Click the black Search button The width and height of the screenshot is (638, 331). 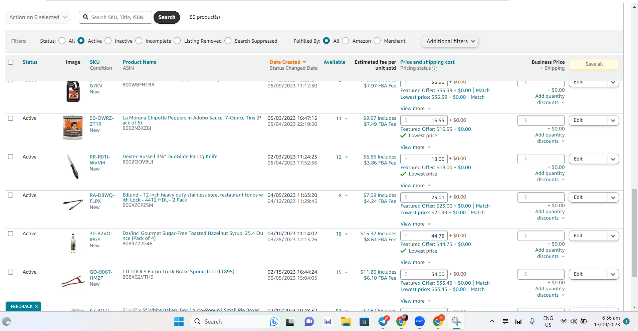tap(167, 17)
